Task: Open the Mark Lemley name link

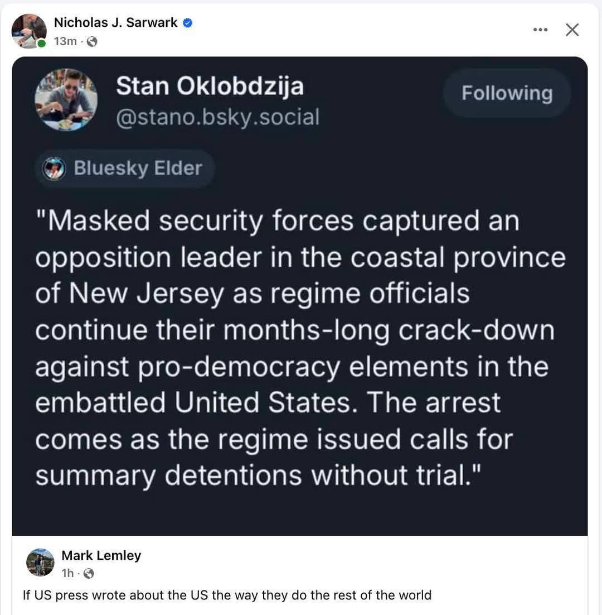Action: pyautogui.click(x=101, y=555)
